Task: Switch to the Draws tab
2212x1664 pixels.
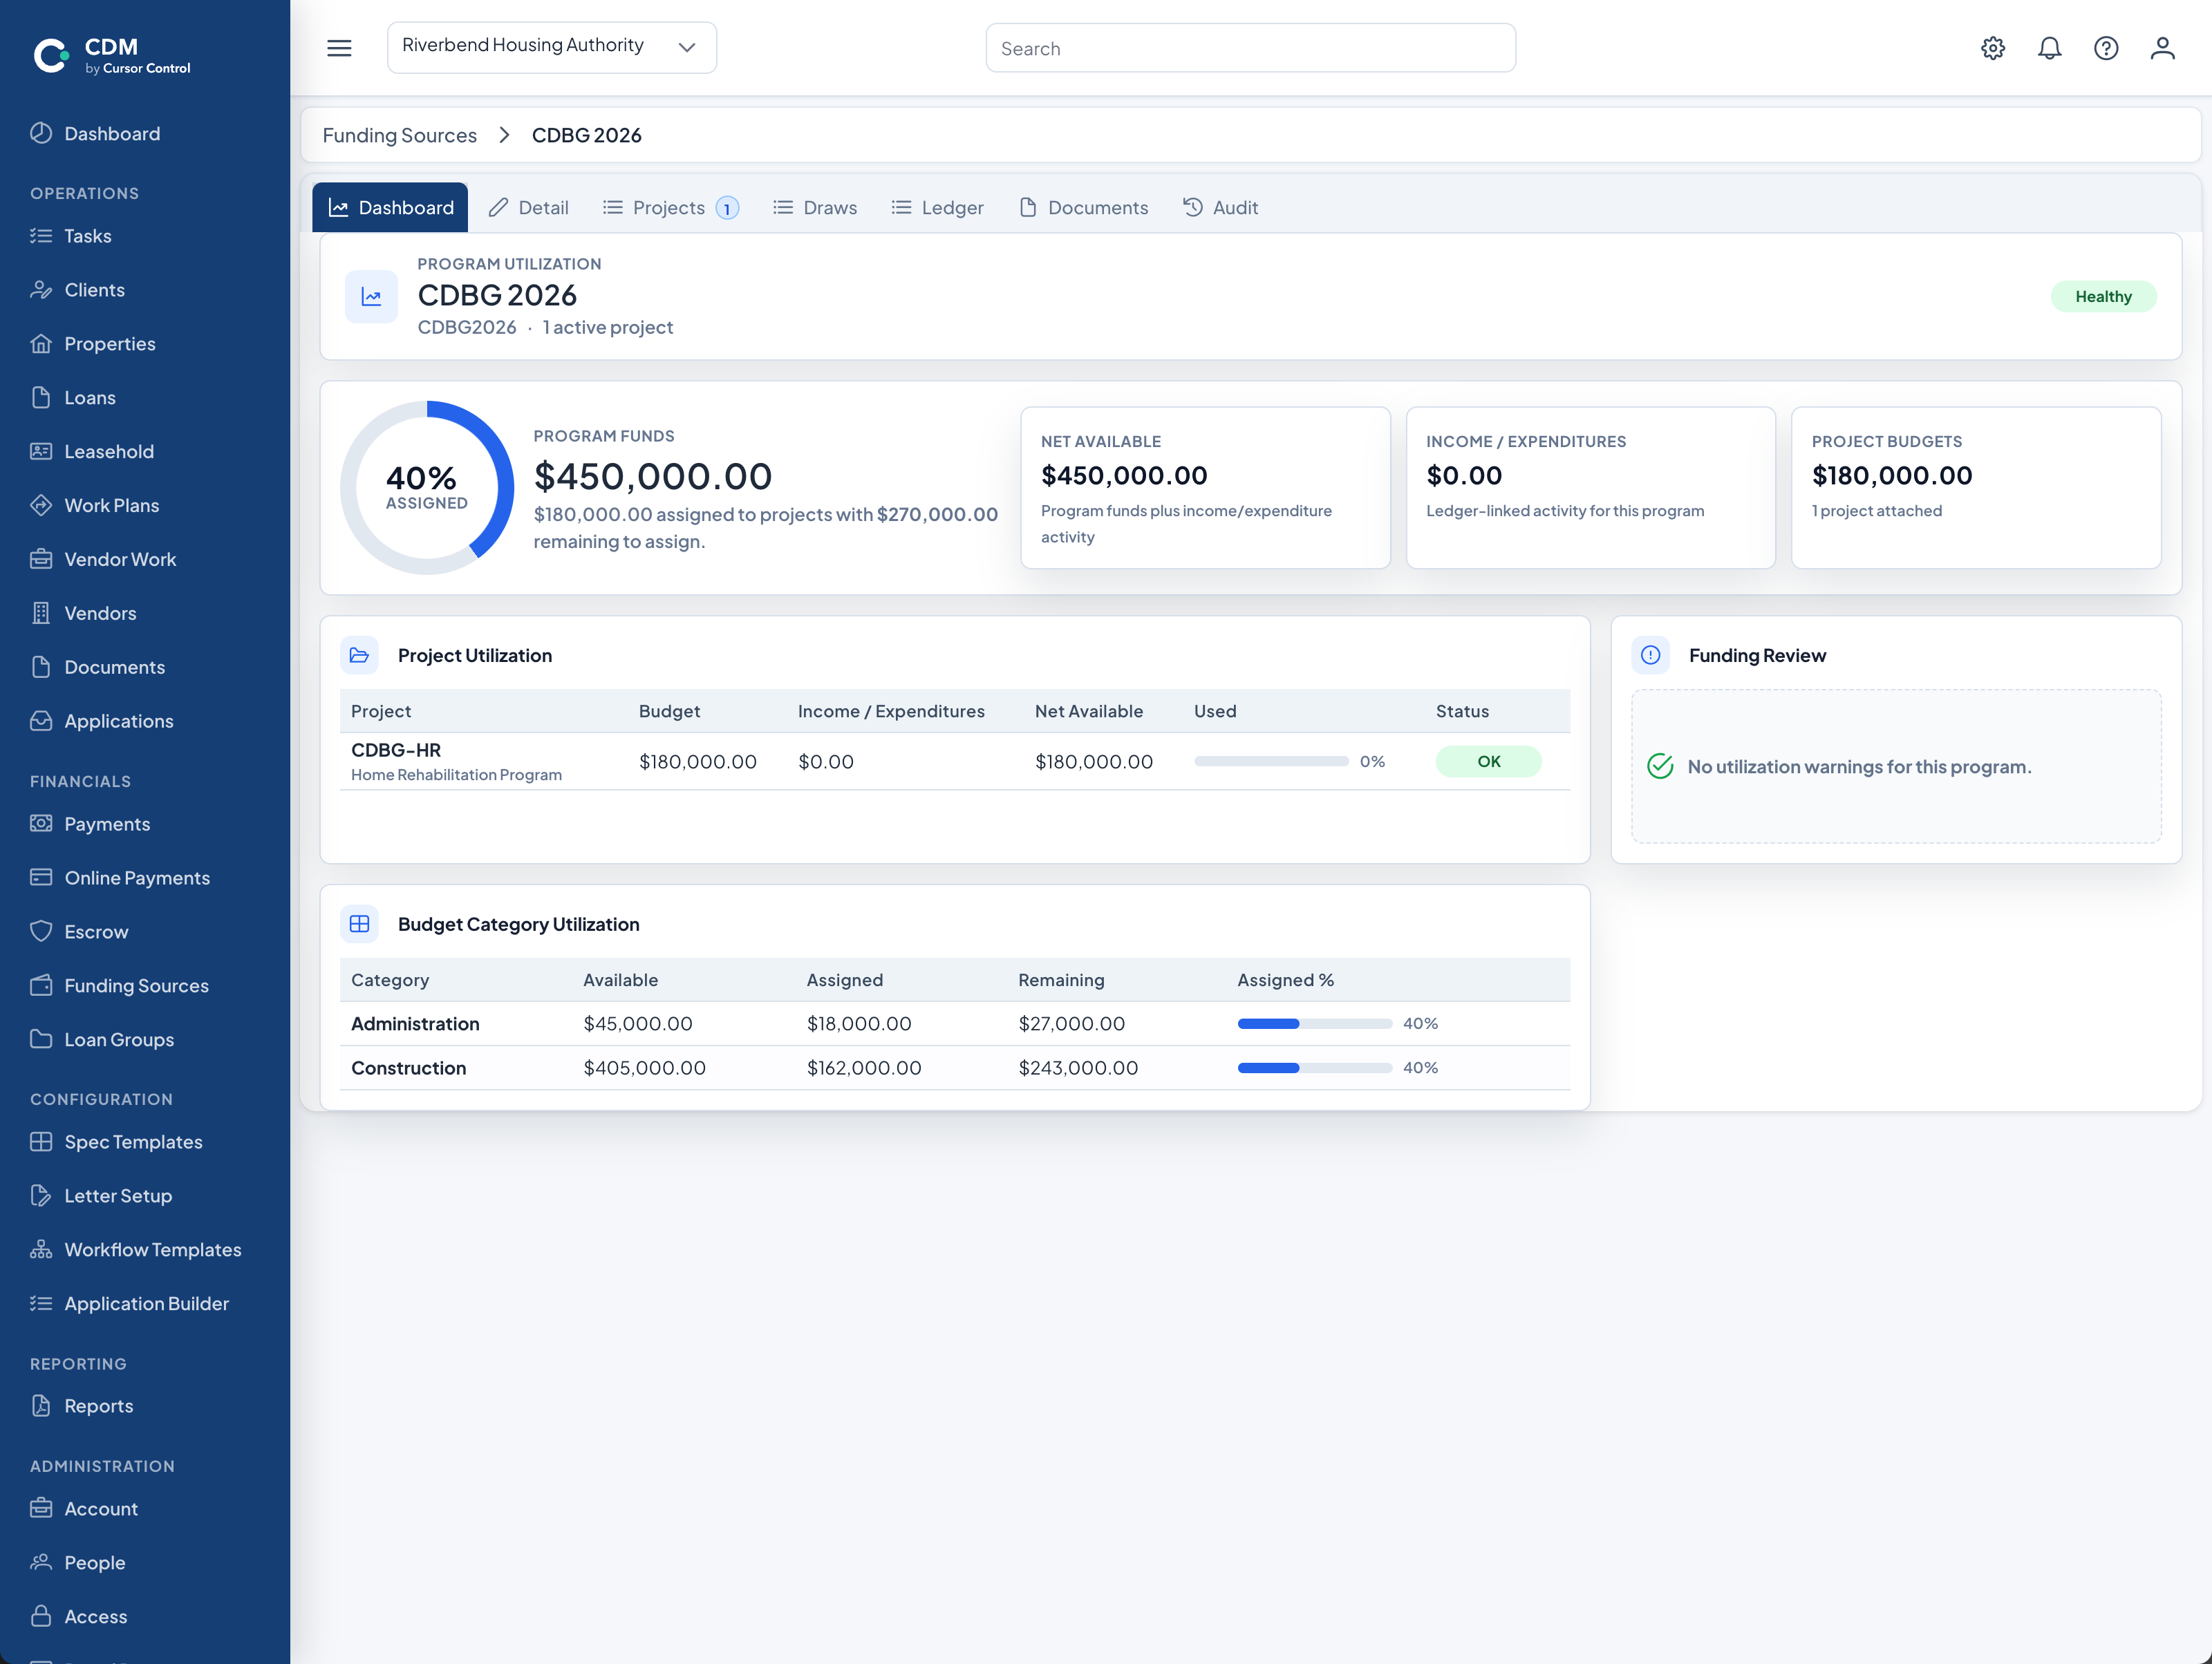Action: click(x=815, y=207)
